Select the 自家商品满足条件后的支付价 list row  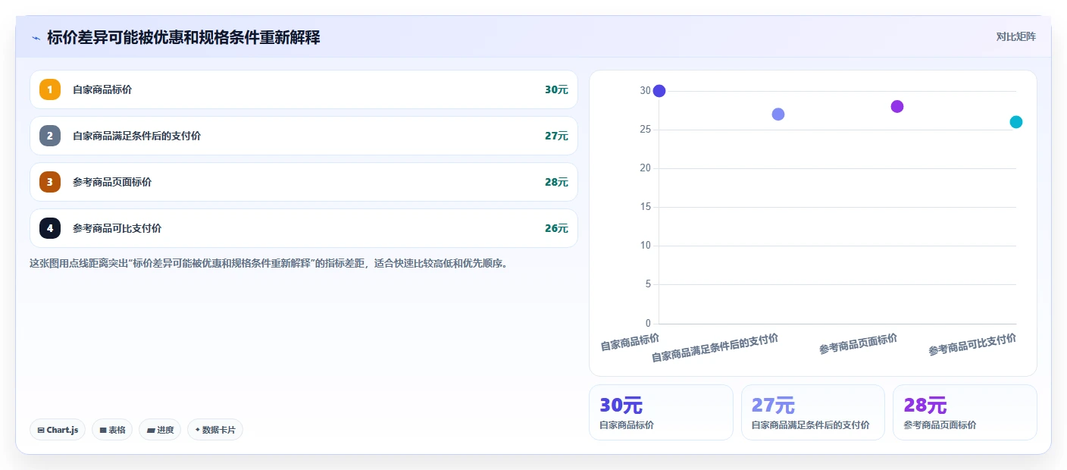click(304, 136)
